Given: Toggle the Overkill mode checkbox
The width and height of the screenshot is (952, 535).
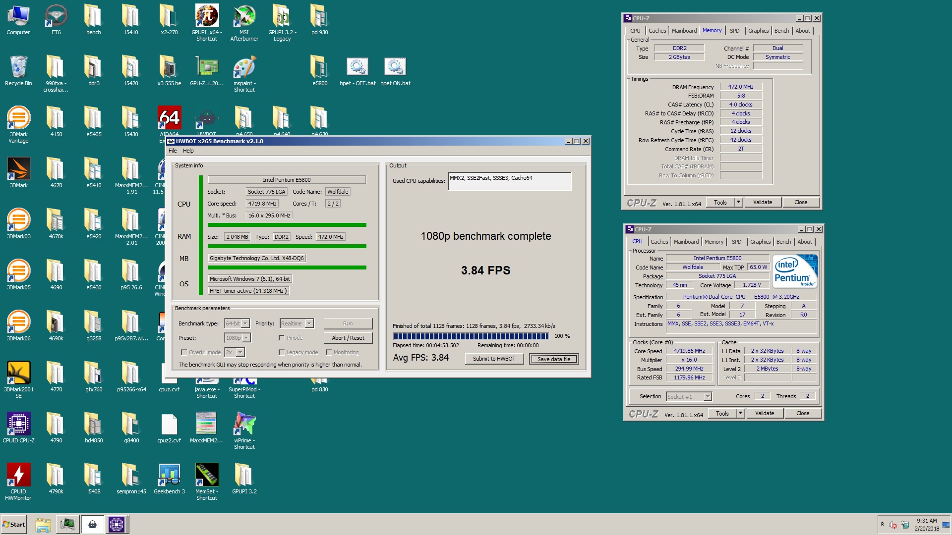Looking at the screenshot, I should (184, 352).
